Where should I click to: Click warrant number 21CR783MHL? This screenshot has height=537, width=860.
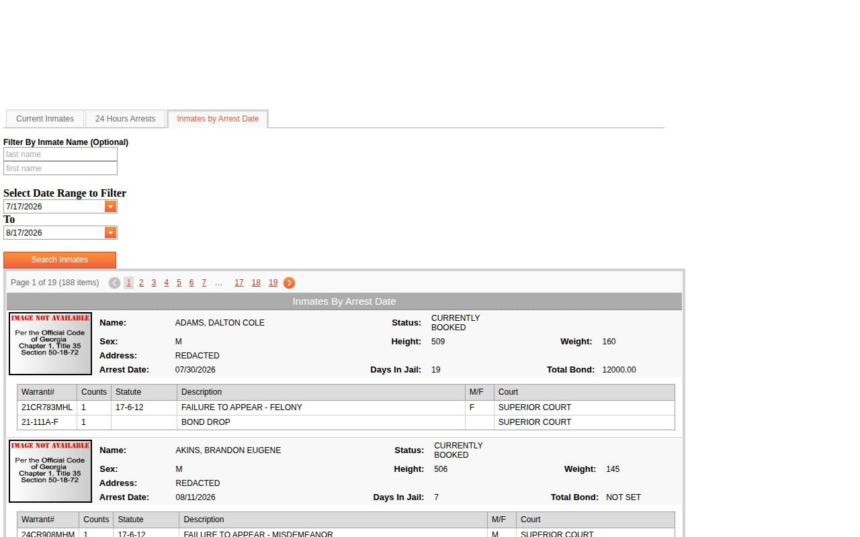tap(47, 407)
